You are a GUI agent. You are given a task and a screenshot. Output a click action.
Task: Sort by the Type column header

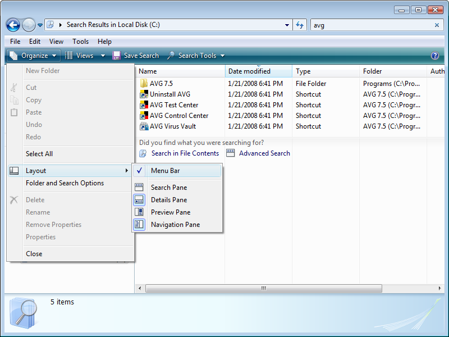326,71
